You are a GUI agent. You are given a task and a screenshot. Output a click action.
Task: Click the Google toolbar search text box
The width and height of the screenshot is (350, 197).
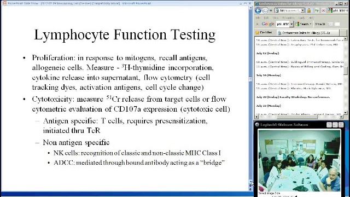283,24
